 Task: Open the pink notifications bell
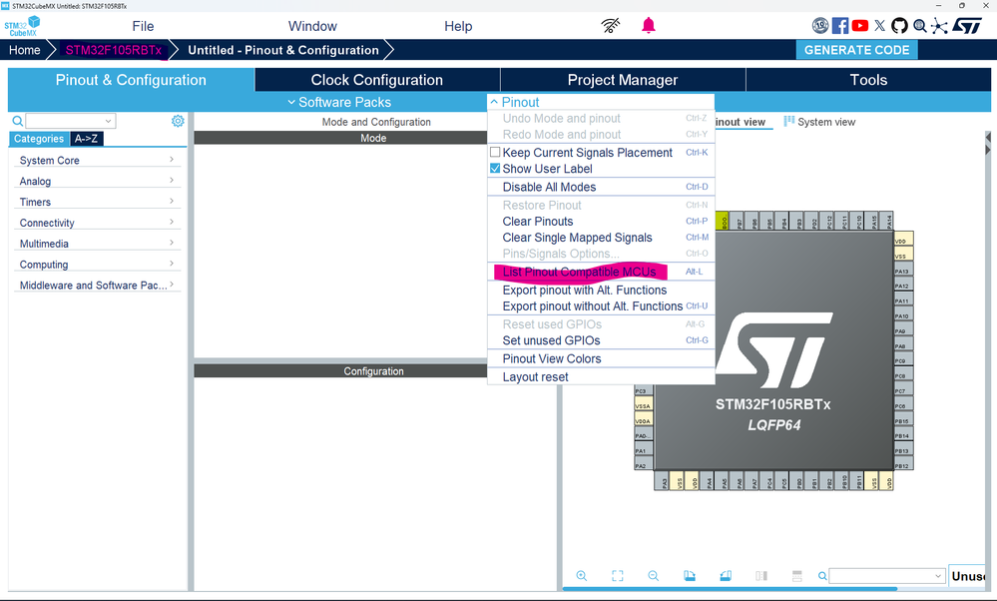[649, 25]
